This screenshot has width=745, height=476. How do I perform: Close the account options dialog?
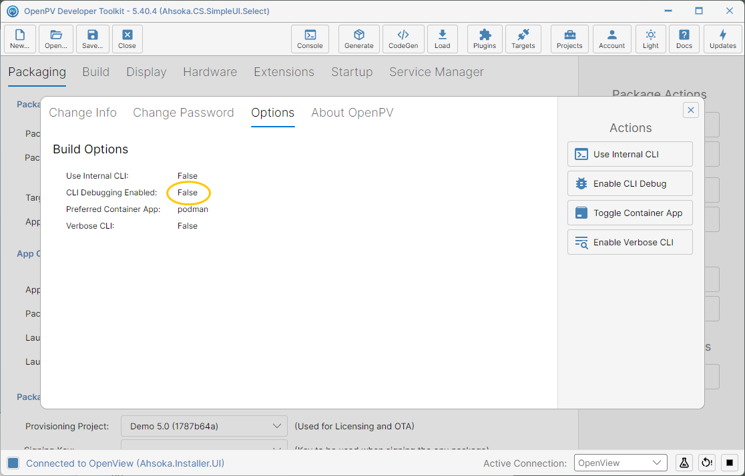[691, 110]
